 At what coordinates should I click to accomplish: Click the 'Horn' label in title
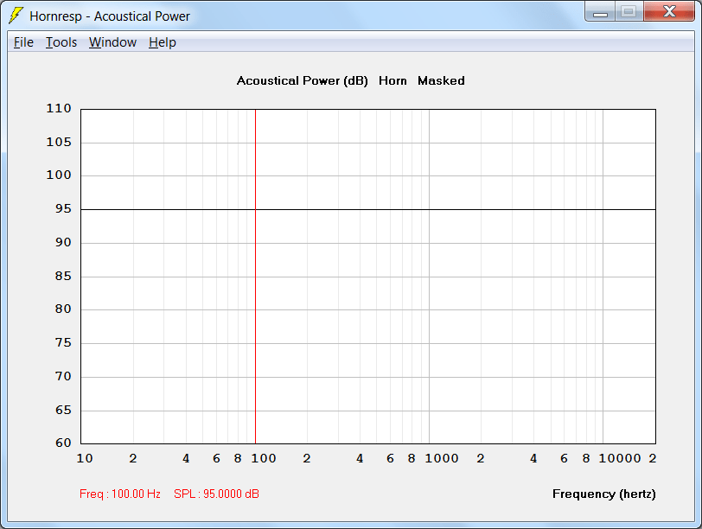392,81
